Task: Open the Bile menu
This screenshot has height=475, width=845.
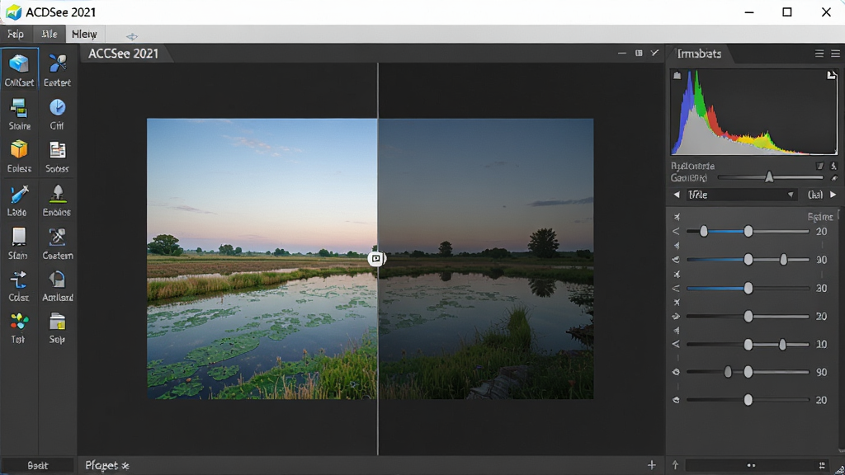Action: pos(49,34)
